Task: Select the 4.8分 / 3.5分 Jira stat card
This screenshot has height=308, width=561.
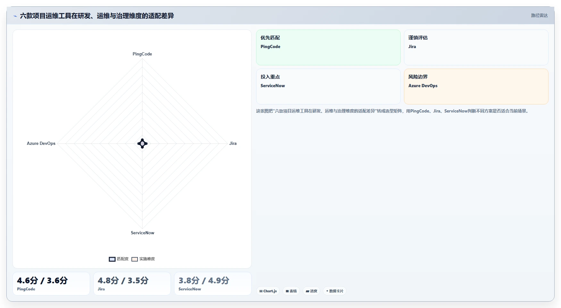Action: 132,284
